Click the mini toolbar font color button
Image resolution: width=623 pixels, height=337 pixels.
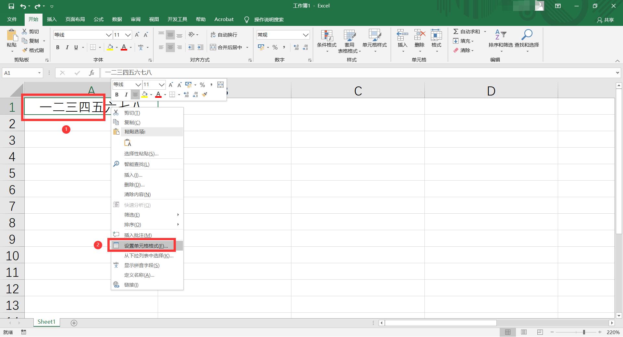click(x=158, y=95)
